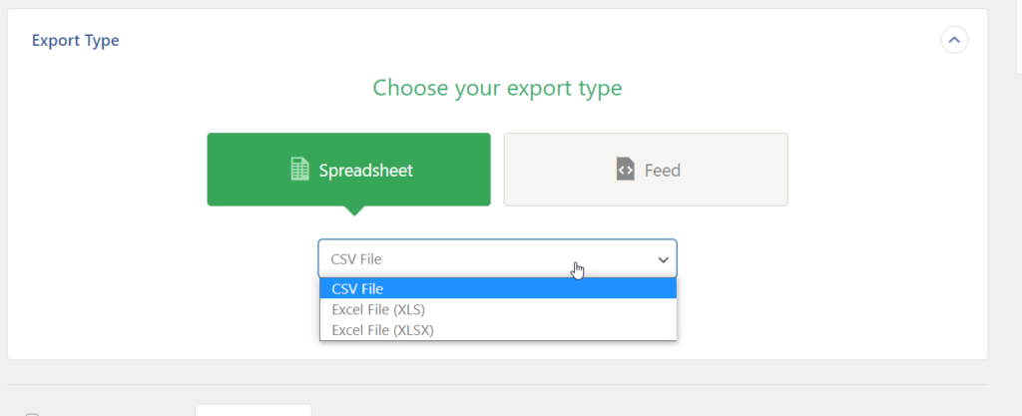Image resolution: width=1022 pixels, height=416 pixels.
Task: Collapse the Export Type panel
Action: pyautogui.click(x=954, y=41)
